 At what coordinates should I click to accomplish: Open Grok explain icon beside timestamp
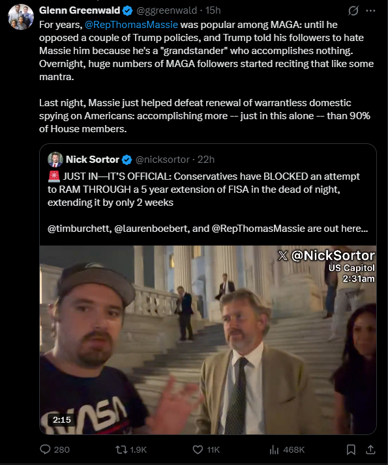click(353, 11)
